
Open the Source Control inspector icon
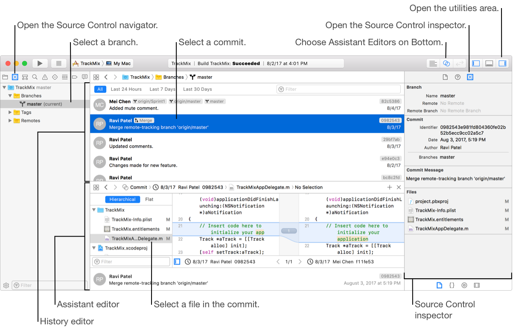point(470,77)
